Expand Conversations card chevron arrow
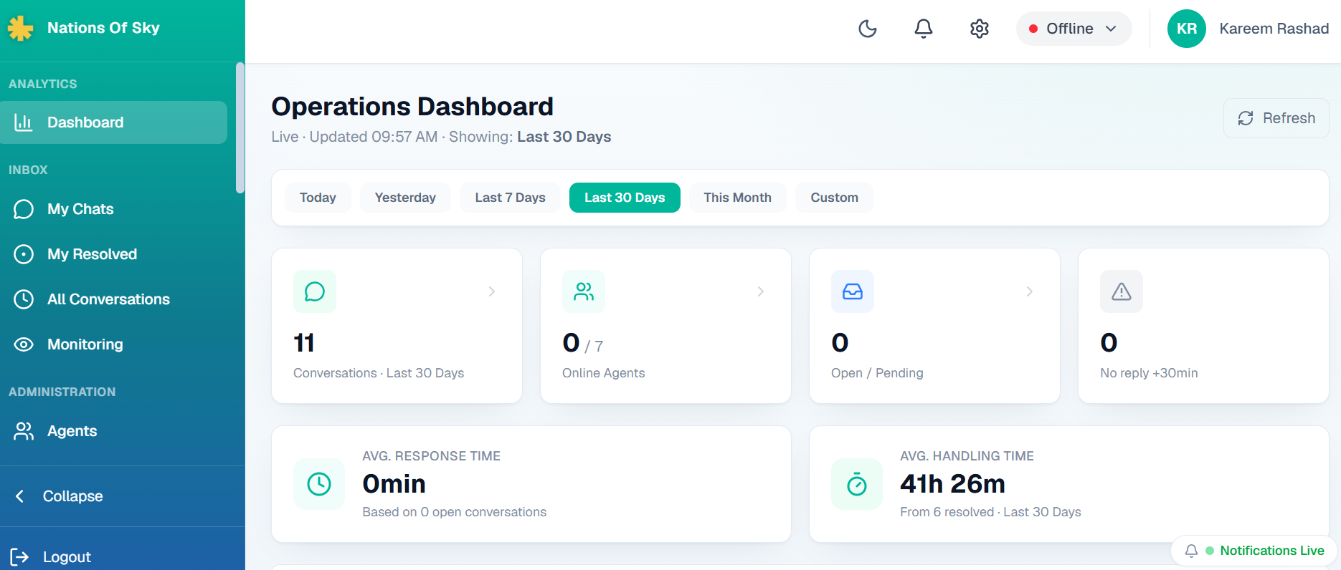1341x570 pixels. pyautogui.click(x=492, y=291)
